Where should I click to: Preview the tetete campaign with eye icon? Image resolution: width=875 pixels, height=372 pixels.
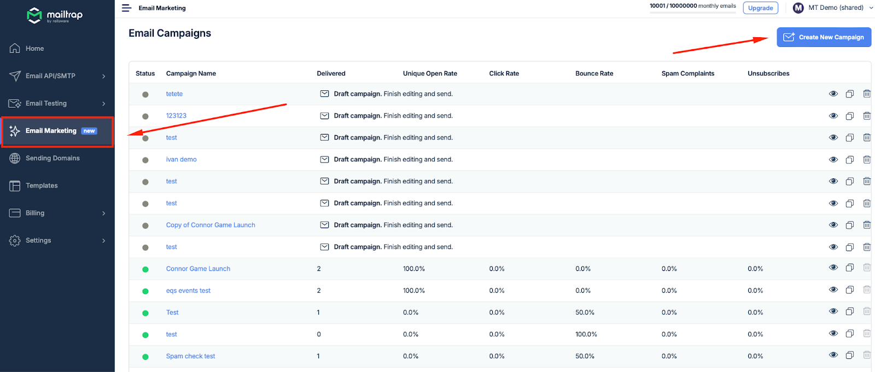click(833, 94)
